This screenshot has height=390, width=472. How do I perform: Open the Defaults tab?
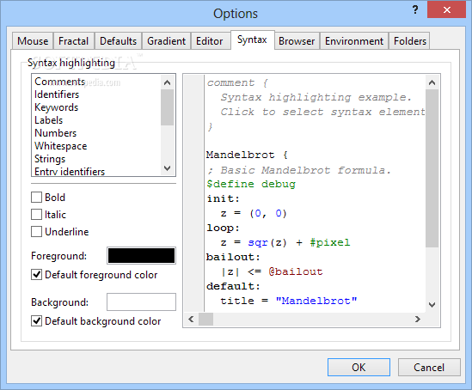click(x=118, y=41)
